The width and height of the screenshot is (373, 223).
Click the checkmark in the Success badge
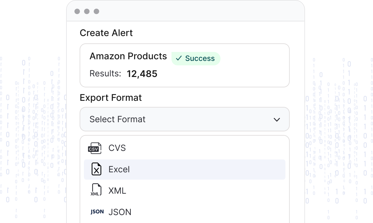pos(179,58)
